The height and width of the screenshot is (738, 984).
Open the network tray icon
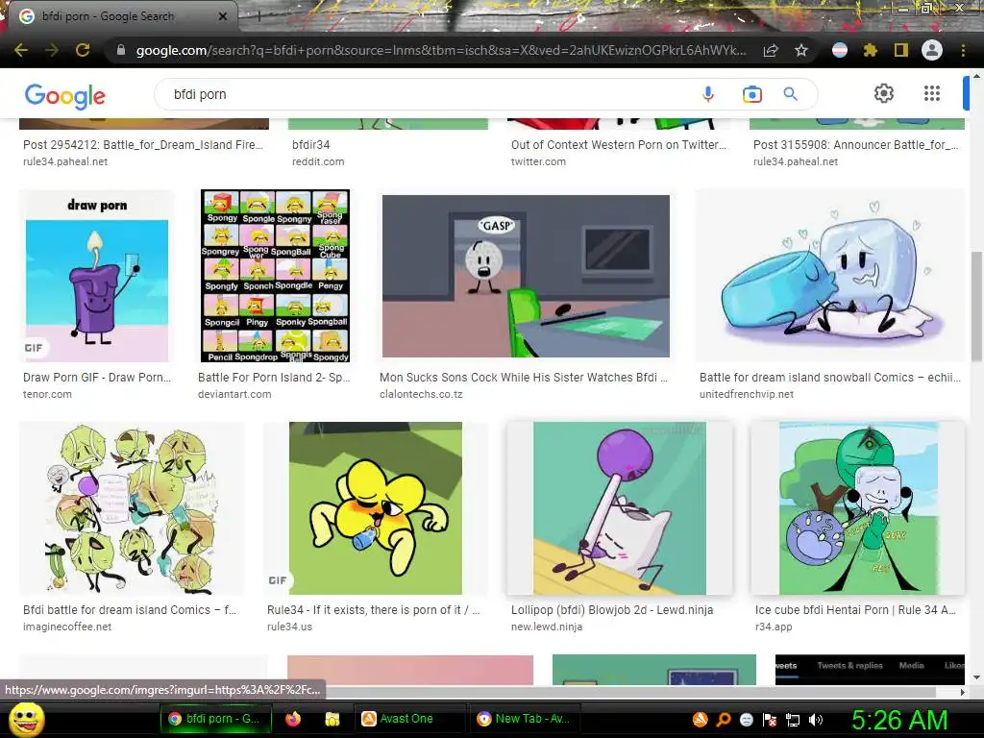(793, 720)
